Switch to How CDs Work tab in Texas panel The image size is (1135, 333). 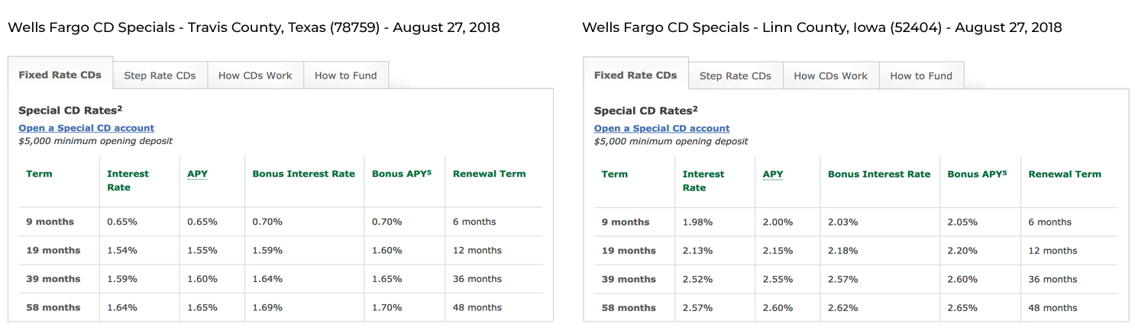pyautogui.click(x=255, y=75)
